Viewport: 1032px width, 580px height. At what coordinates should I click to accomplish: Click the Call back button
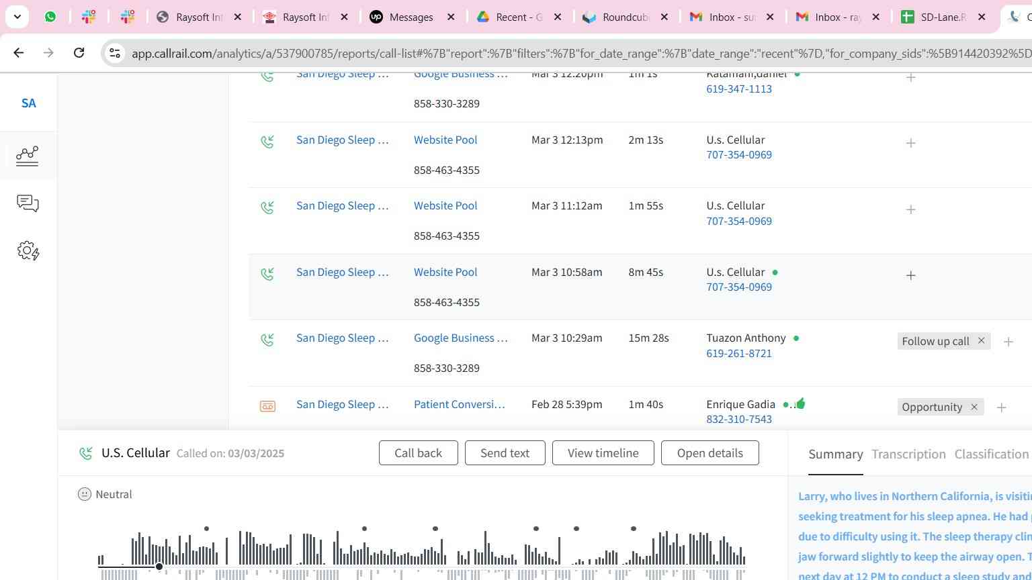[x=418, y=453]
